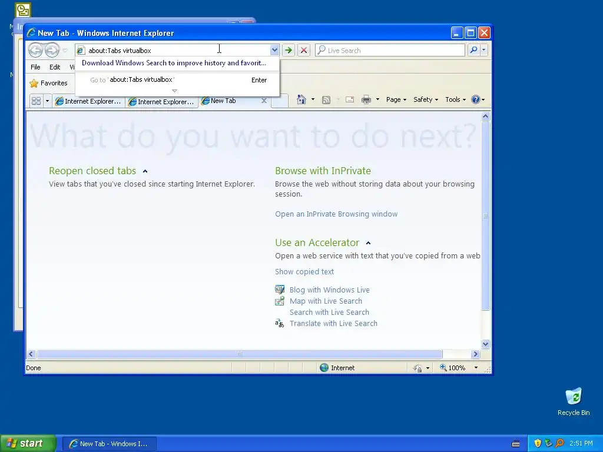Click the Blog with Windows Live icon
Screen dimensions: 603x452
(x=280, y=290)
